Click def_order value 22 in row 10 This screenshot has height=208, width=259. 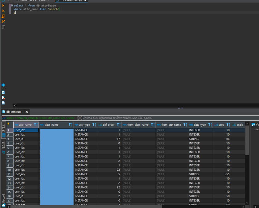click(109, 170)
